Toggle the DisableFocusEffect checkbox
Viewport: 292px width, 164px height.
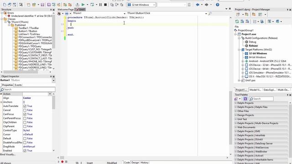[x=25, y=143]
